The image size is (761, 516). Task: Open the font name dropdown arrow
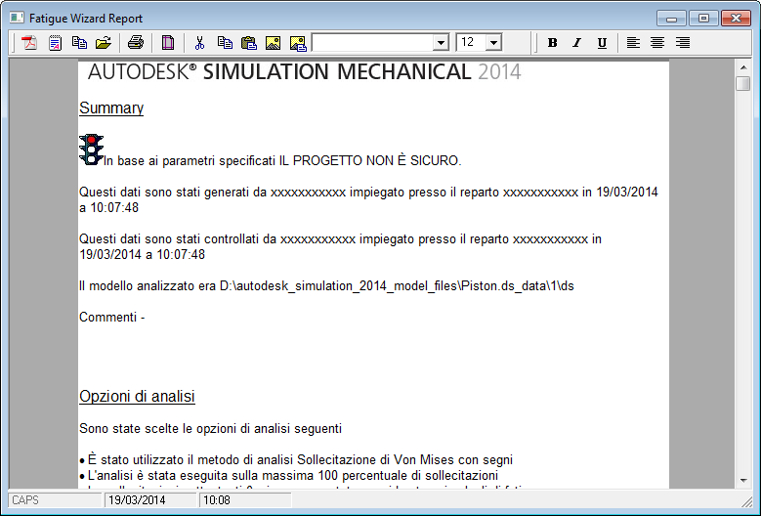click(x=441, y=43)
